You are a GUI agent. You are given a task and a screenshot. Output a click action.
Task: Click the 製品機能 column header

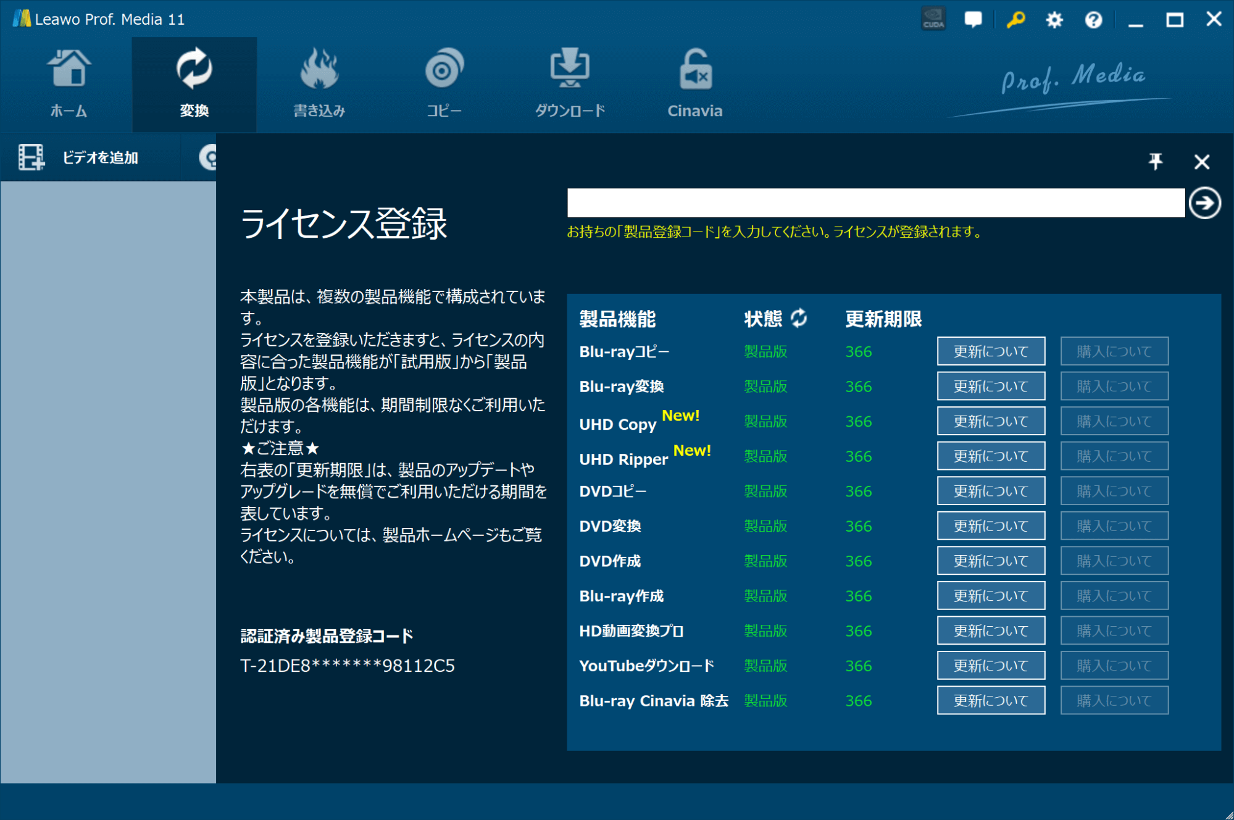pyautogui.click(x=617, y=319)
